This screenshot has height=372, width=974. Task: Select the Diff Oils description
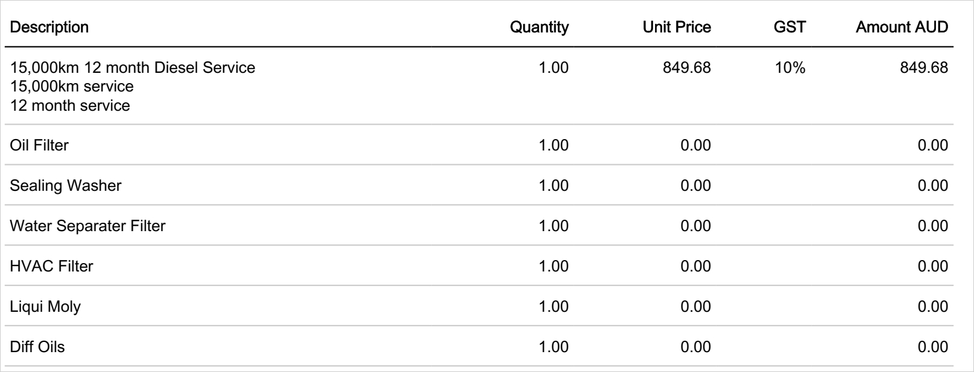point(37,347)
